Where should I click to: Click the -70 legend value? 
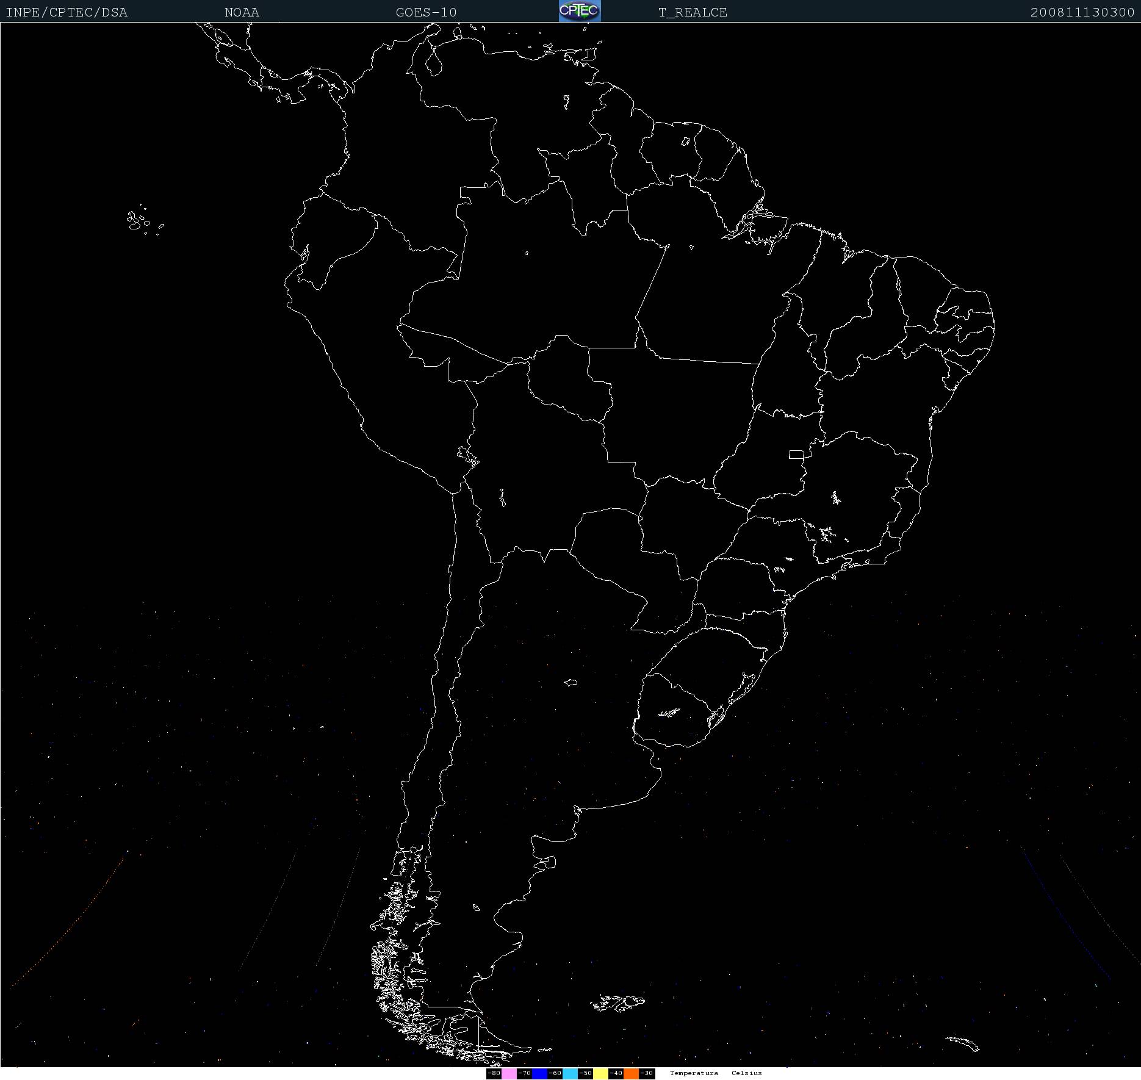(x=525, y=1073)
